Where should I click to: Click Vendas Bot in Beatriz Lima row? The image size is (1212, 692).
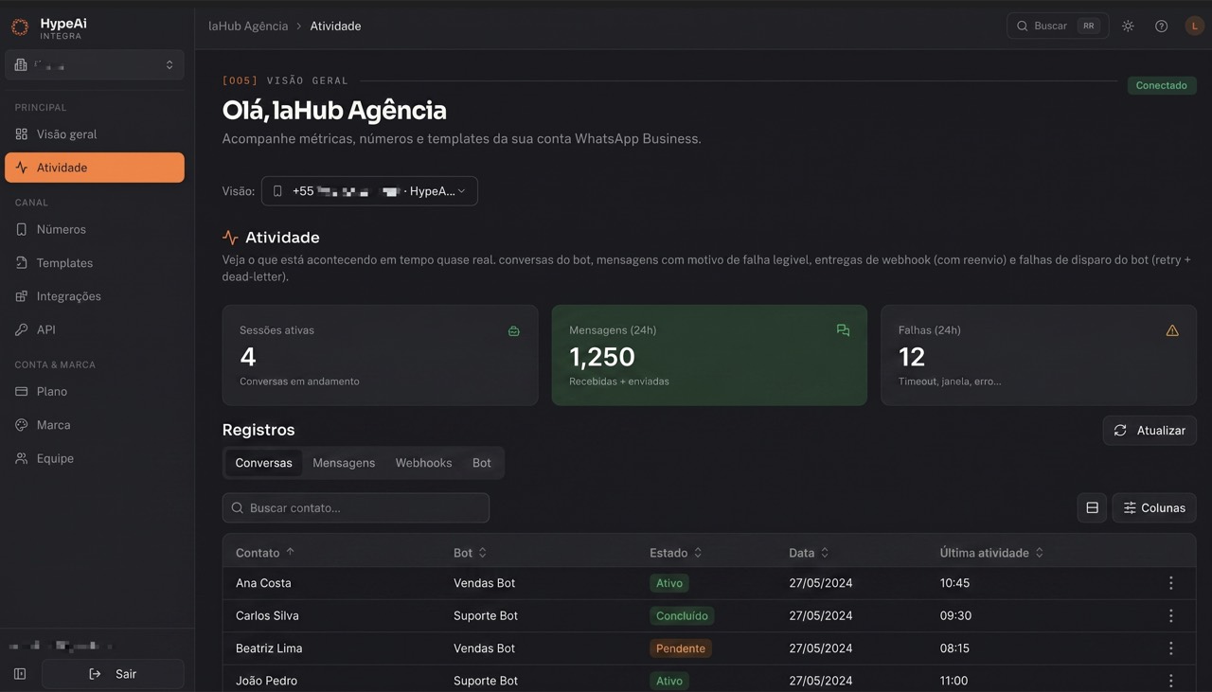(x=485, y=648)
